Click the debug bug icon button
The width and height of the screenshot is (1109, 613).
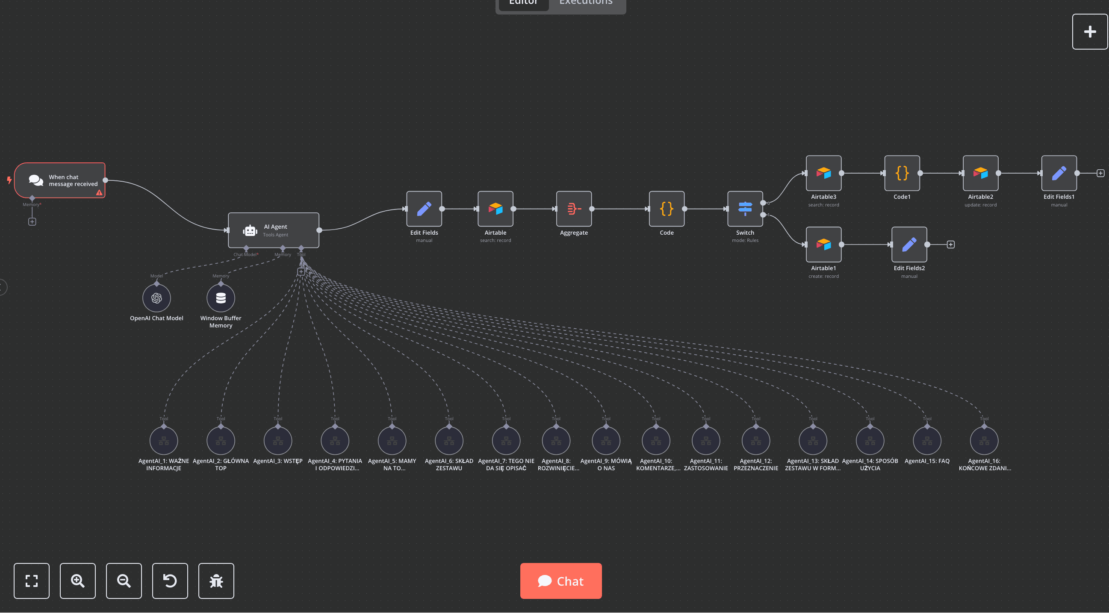[x=216, y=581]
